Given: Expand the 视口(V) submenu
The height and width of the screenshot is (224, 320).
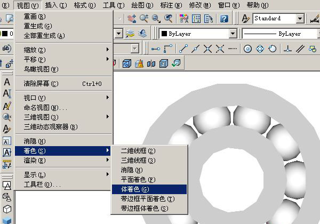Looking at the screenshot, I should 63,98.
